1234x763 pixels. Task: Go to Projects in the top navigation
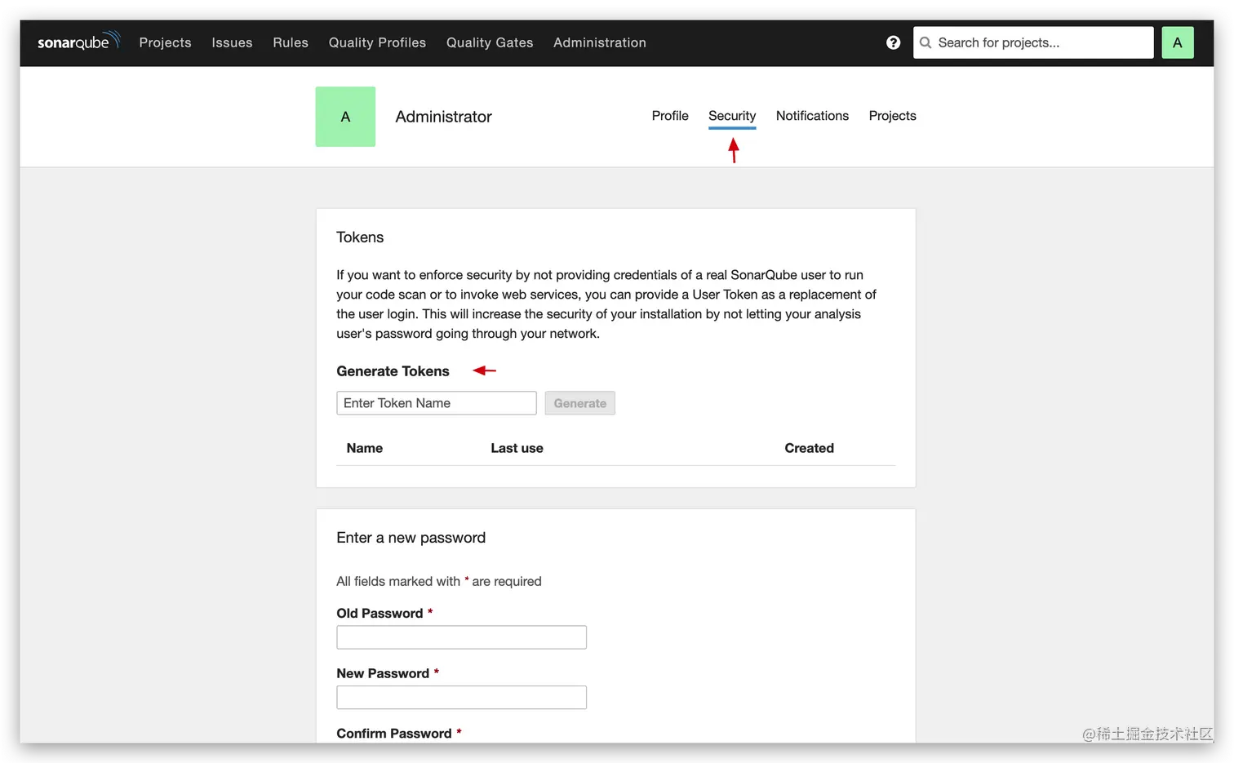tap(165, 42)
